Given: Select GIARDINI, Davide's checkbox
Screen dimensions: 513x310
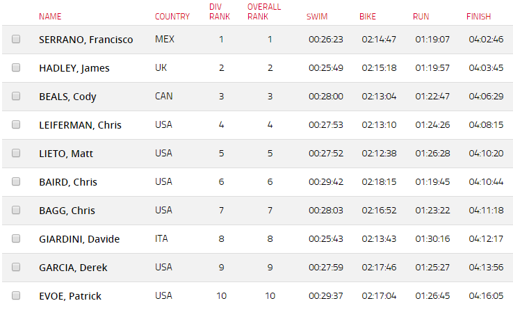Looking at the screenshot, I should pos(16,238).
